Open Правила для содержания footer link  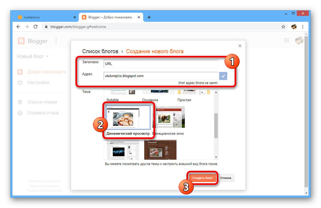click(x=45, y=191)
